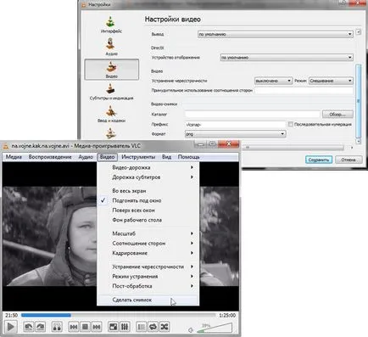Expand Устранение чересстрочности submenu in menu
Screen dimensions: 368x337
point(148,267)
